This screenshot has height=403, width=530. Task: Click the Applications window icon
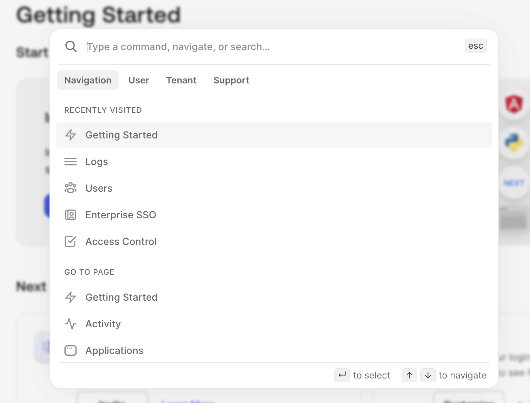coord(71,350)
